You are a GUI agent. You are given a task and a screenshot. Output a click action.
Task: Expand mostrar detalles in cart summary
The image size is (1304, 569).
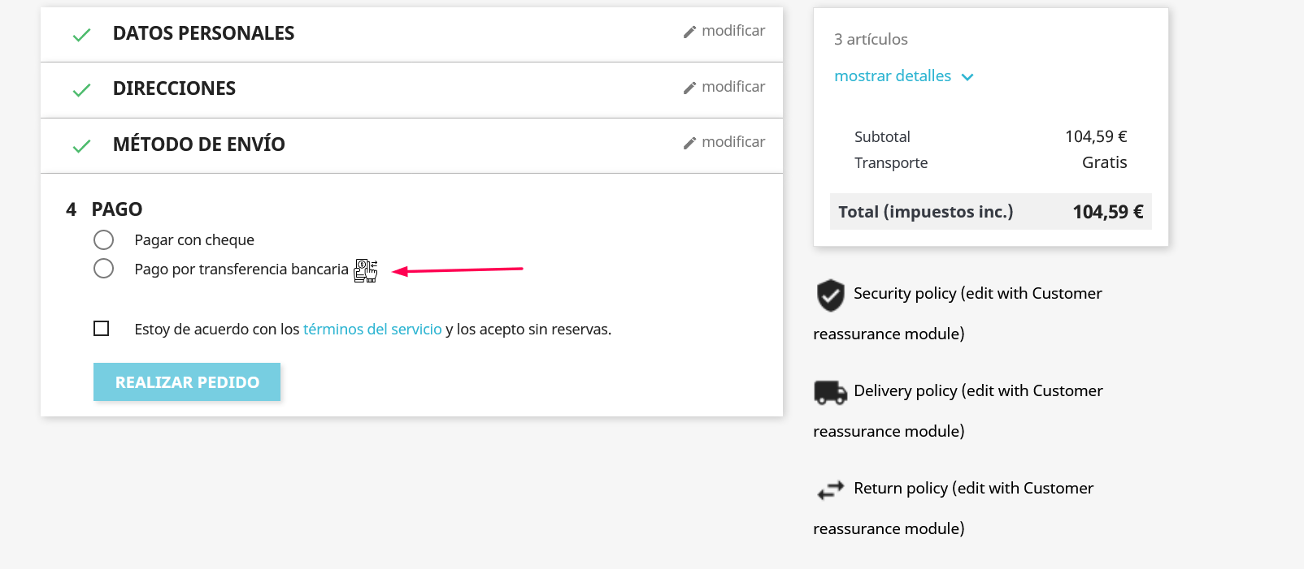tap(893, 75)
